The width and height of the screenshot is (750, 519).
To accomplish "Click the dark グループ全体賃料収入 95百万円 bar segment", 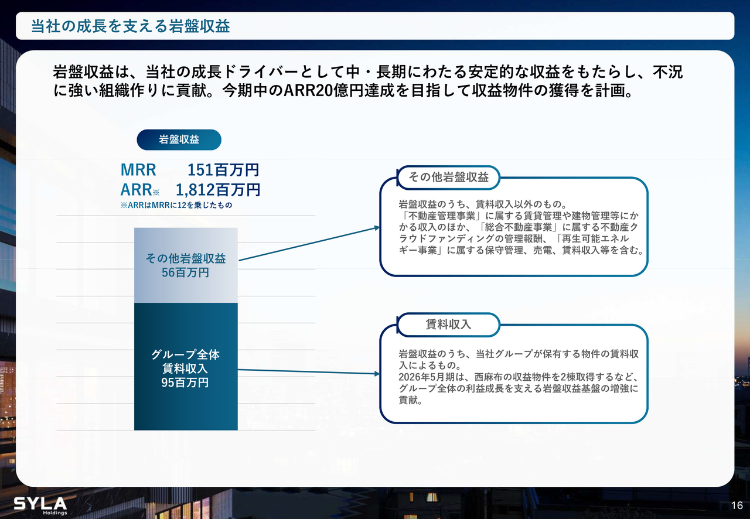I will [x=186, y=404].
